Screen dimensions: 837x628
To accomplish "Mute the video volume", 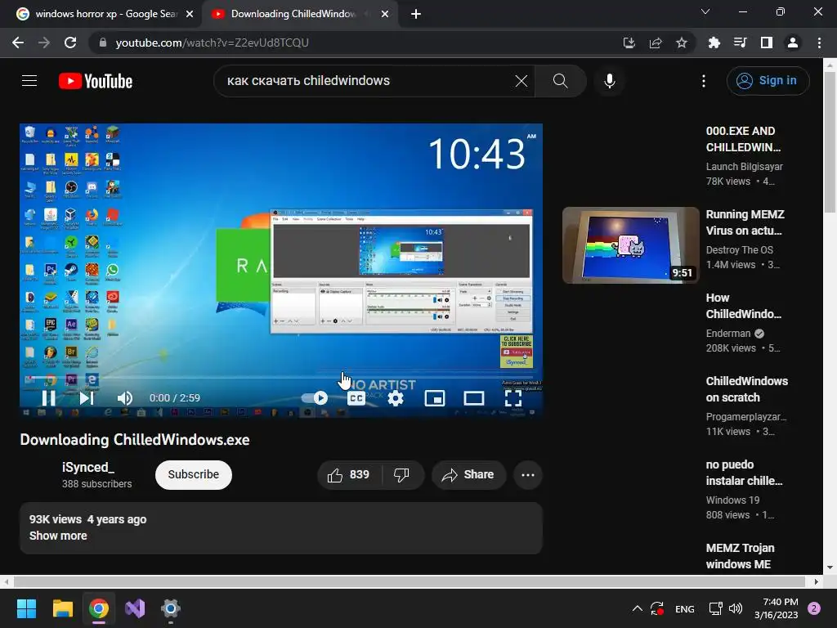I will pyautogui.click(x=124, y=398).
